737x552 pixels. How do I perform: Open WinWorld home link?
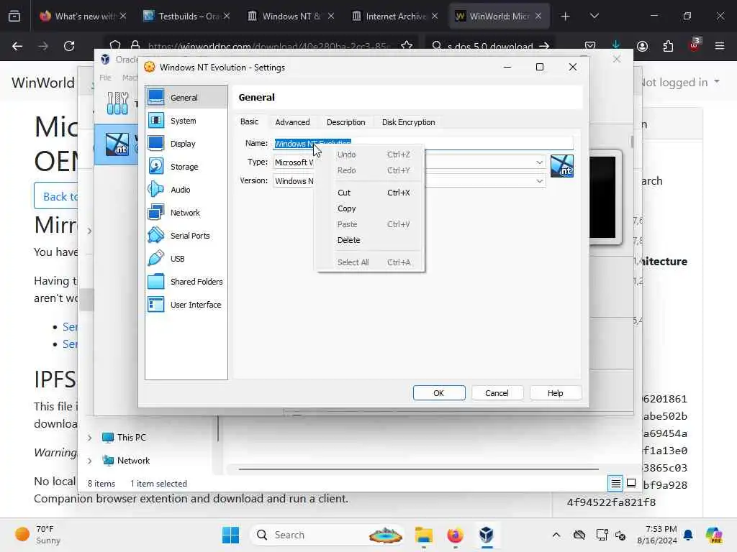tap(42, 83)
